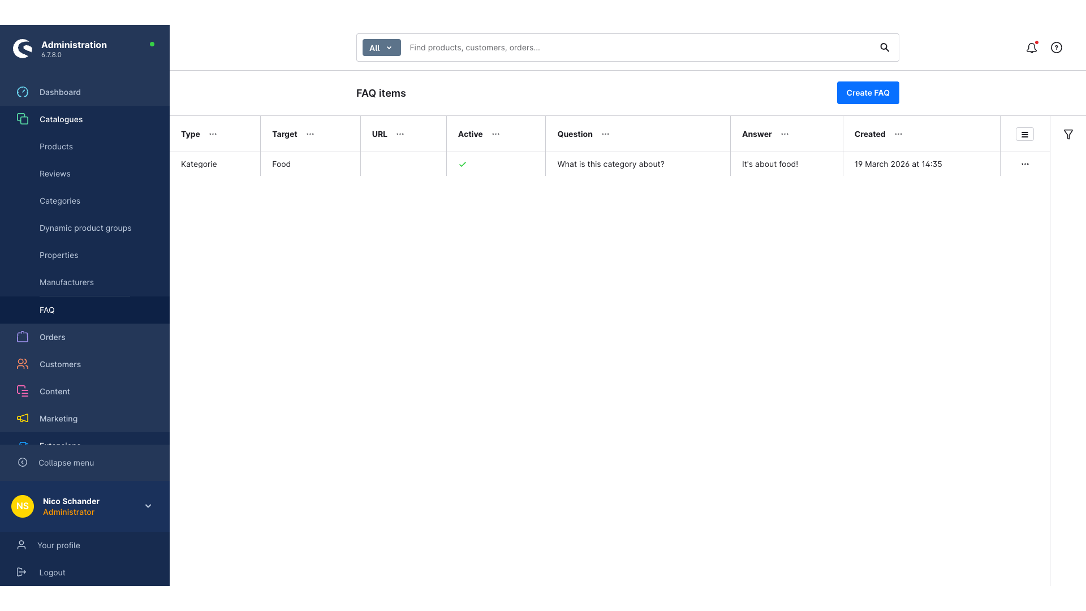Expand the Nico Schander user menu chevron
The height and width of the screenshot is (611, 1086).
pos(148,506)
